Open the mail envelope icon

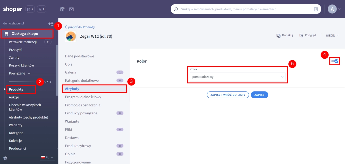(x=71, y=9)
